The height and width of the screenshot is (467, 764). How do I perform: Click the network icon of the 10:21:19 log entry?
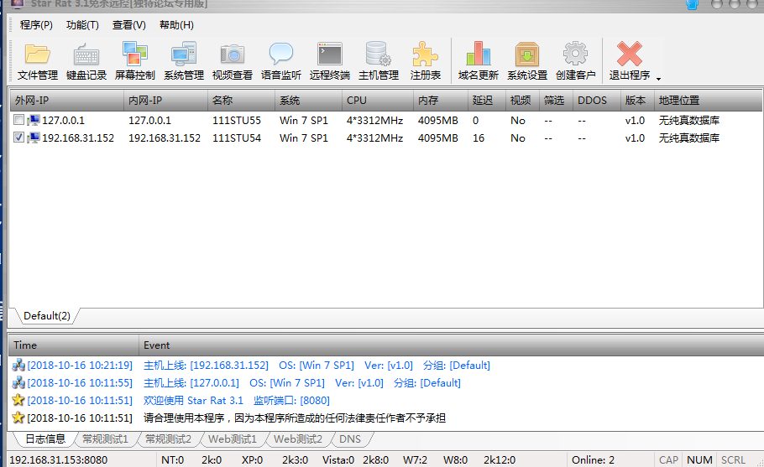[18, 366]
